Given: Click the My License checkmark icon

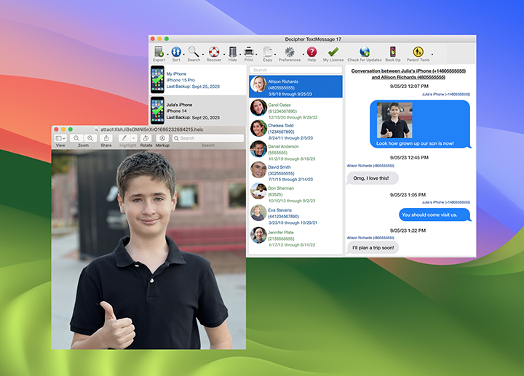Looking at the screenshot, I should tap(333, 52).
